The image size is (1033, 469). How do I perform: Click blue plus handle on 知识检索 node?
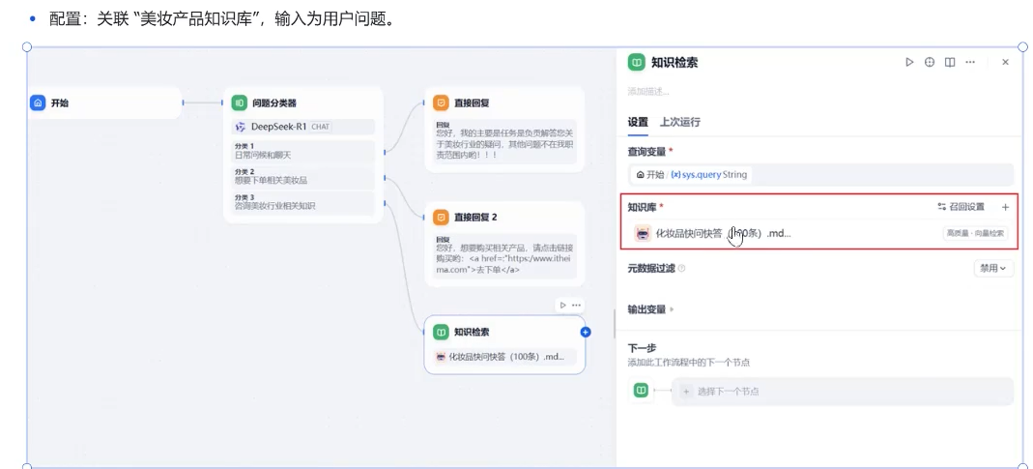click(586, 332)
